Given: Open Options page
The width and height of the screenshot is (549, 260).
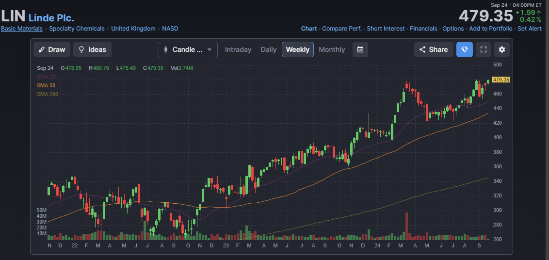Looking at the screenshot, I should coord(453,29).
